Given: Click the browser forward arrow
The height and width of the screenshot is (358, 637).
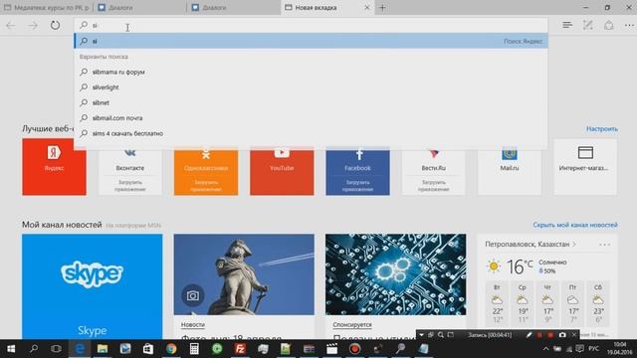Looking at the screenshot, I should point(33,26).
